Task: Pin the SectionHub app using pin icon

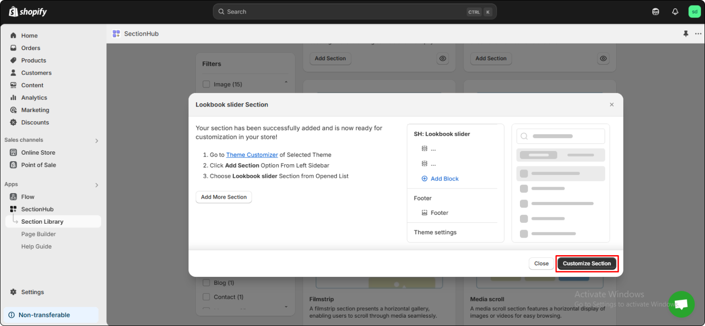Action: 686,34
